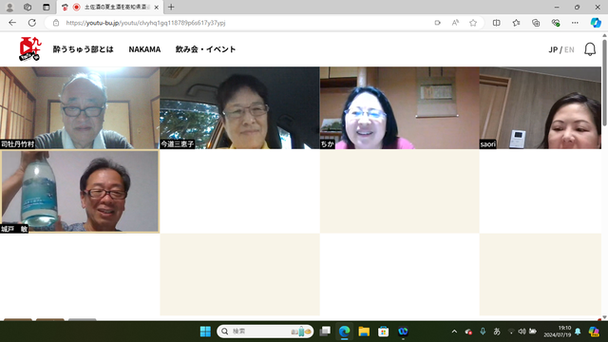The width and height of the screenshot is (608, 342).
Task: Open Copilot icon in browser toolbar
Action: [596, 23]
